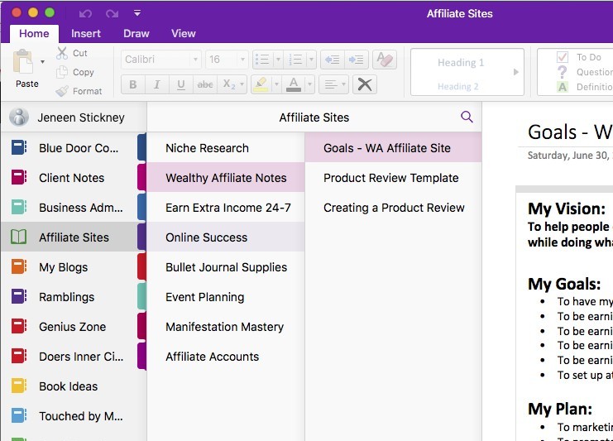Screen dimensions: 613x441
Task: Click the Redo arrow in title bar
Action: (x=112, y=14)
